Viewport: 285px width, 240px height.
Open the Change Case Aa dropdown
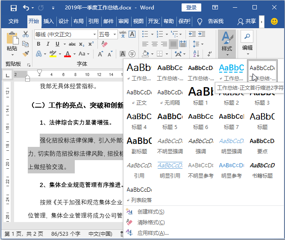point(84,54)
